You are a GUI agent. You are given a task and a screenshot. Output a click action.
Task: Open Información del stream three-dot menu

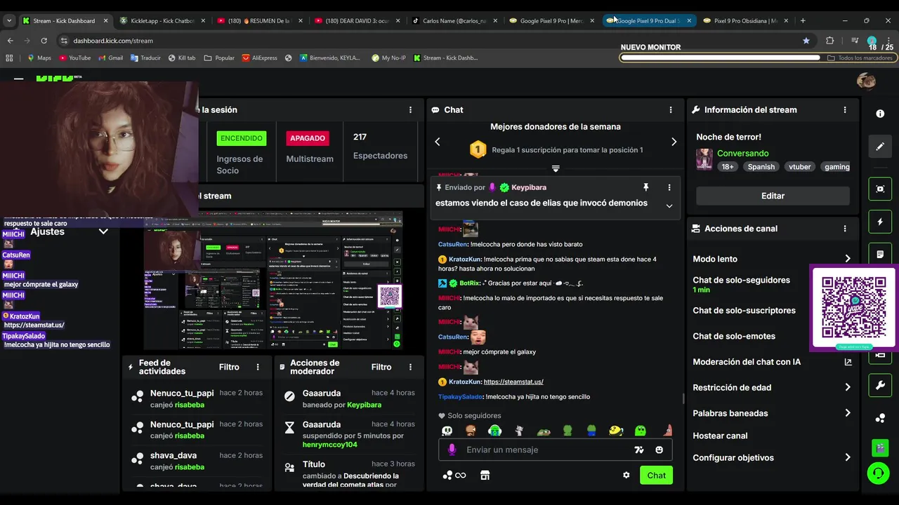845,110
